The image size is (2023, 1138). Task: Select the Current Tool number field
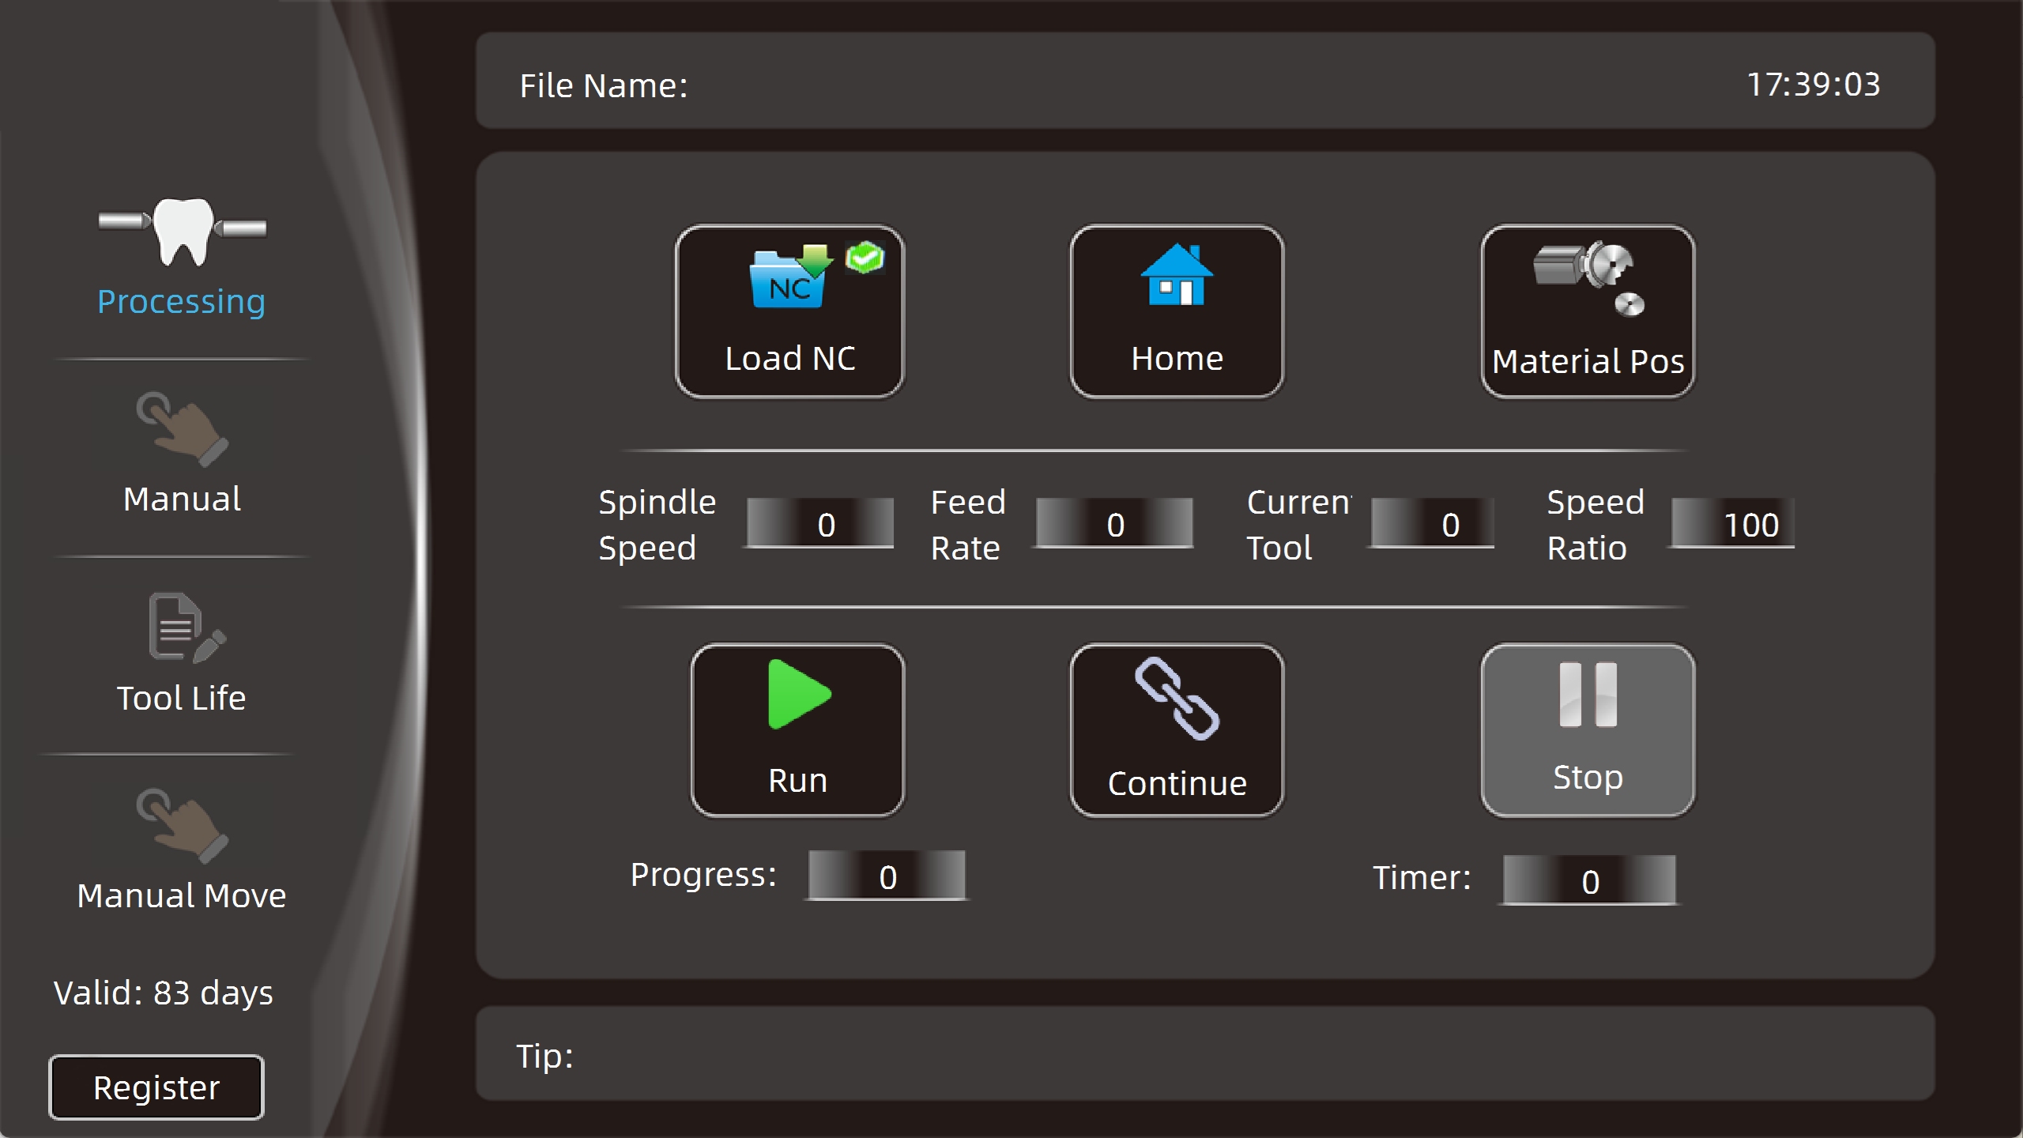pos(1432,523)
